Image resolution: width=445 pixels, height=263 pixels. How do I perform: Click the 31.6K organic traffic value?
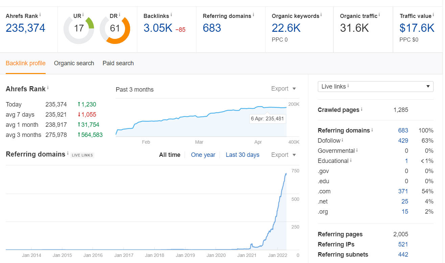(x=354, y=28)
